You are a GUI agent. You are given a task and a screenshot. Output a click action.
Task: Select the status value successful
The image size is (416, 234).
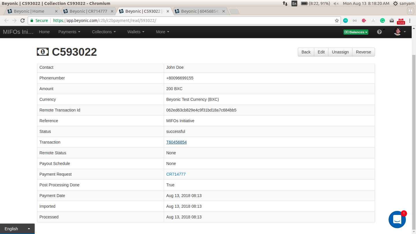176,131
